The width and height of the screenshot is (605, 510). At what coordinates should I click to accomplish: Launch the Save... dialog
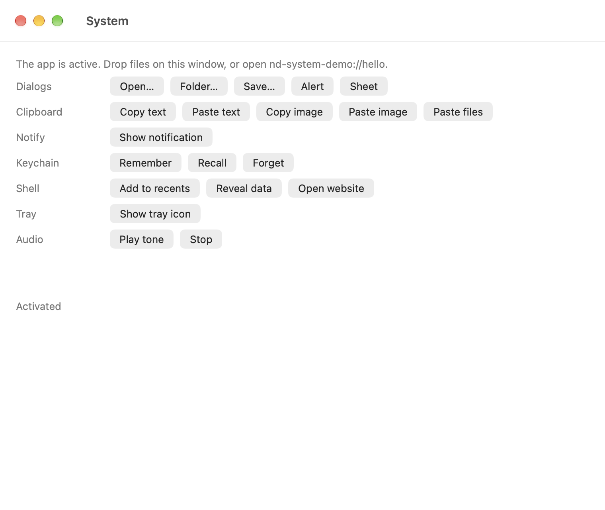click(260, 86)
